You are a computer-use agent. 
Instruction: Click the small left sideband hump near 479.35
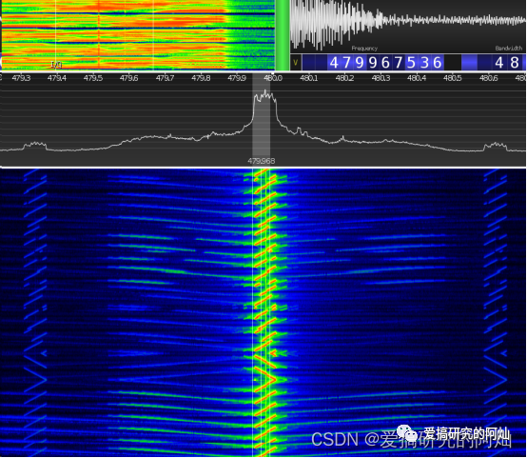click(35, 146)
